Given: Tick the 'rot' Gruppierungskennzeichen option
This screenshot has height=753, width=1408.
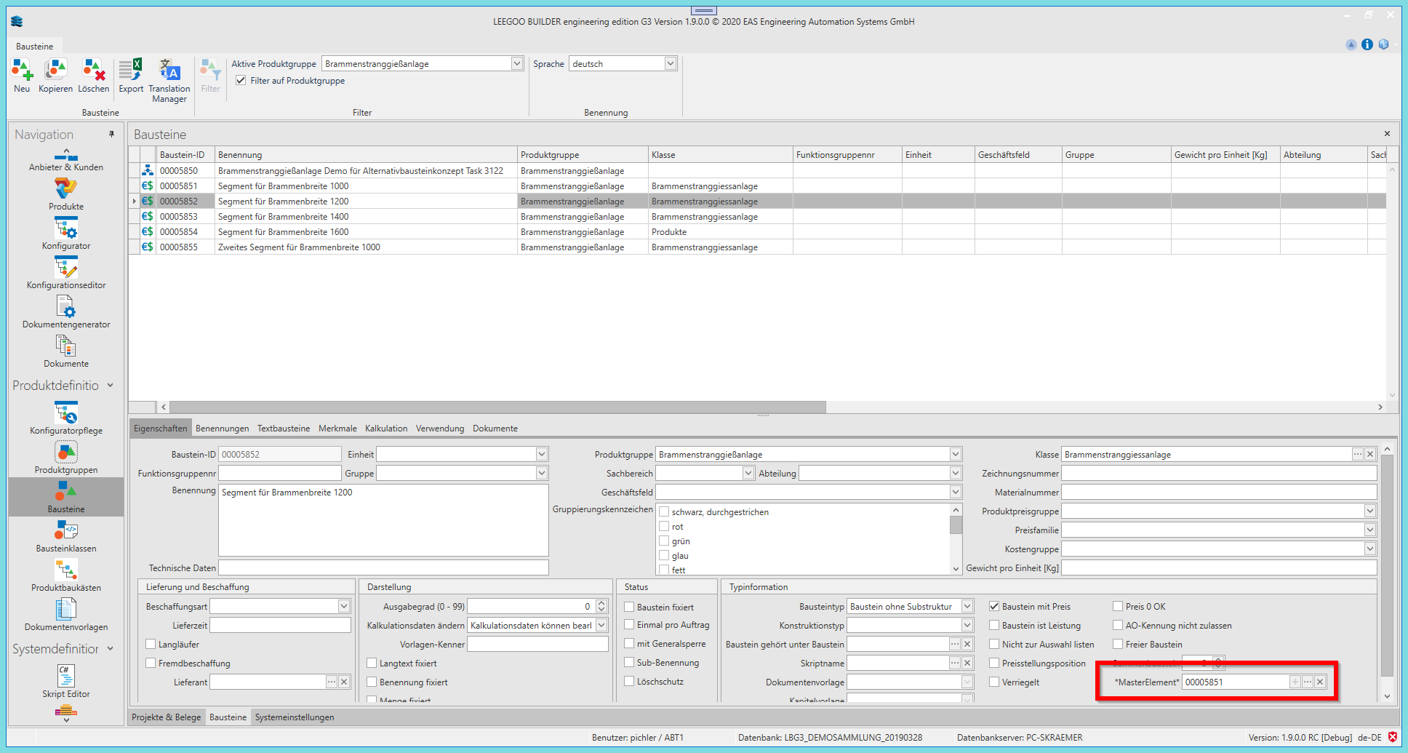Looking at the screenshot, I should [x=664, y=526].
